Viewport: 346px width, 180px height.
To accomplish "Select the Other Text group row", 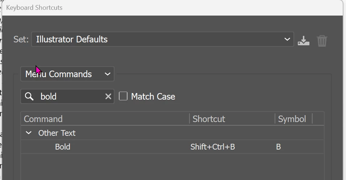I will click(x=172, y=133).
